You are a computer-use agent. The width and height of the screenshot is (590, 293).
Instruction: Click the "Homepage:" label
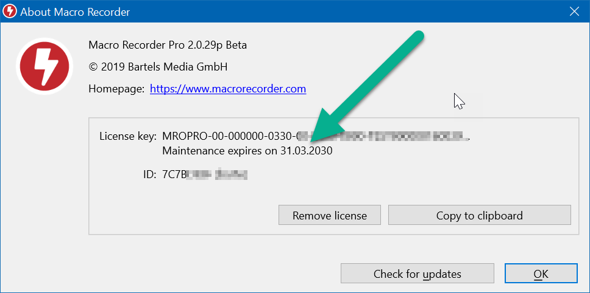coord(116,89)
